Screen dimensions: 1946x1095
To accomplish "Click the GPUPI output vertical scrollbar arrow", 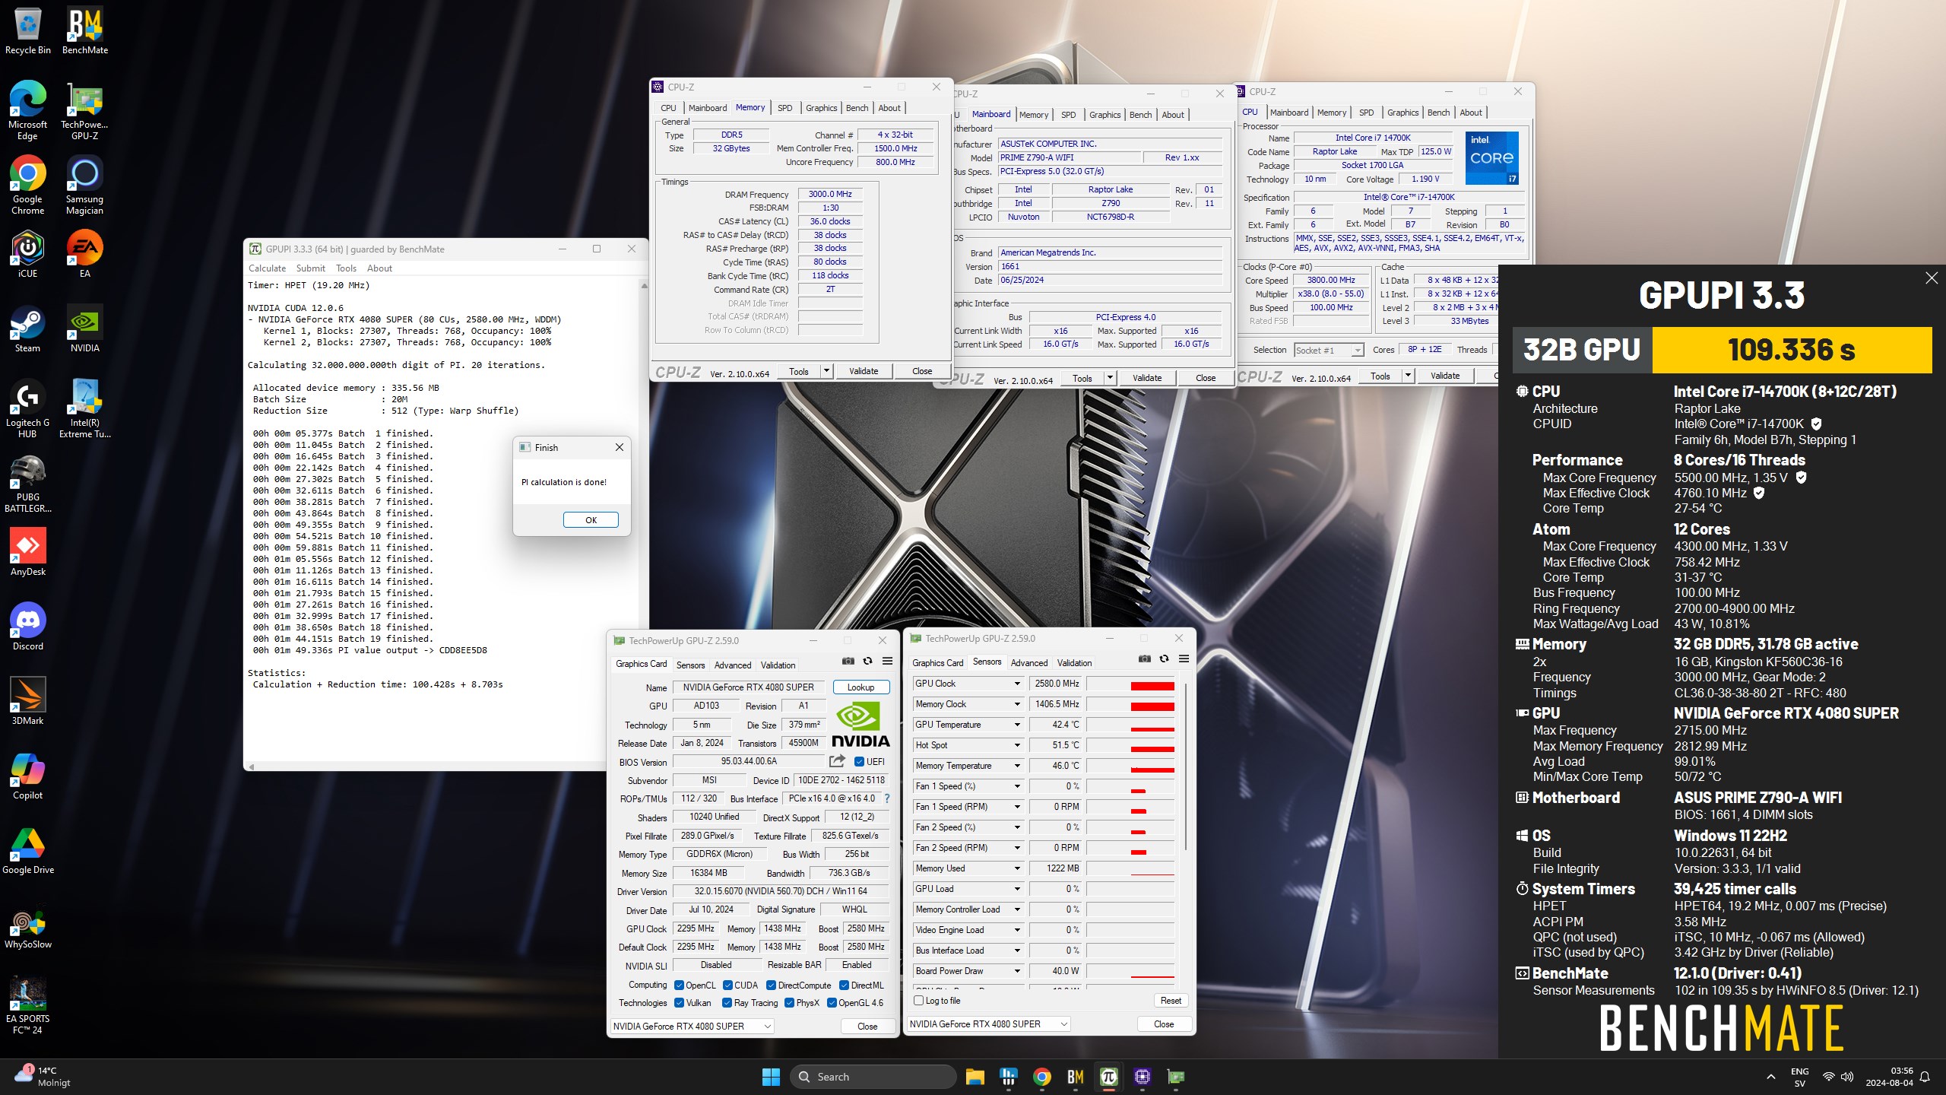I will click(x=644, y=287).
